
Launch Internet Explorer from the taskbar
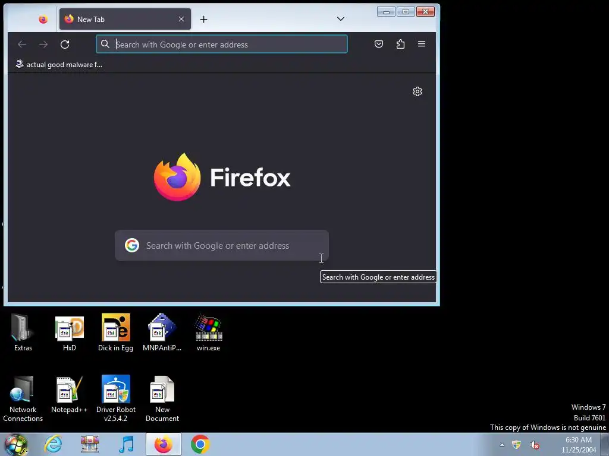click(x=53, y=444)
